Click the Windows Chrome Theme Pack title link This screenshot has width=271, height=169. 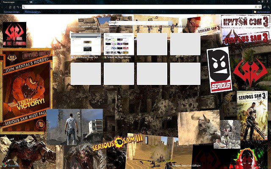click(86, 57)
